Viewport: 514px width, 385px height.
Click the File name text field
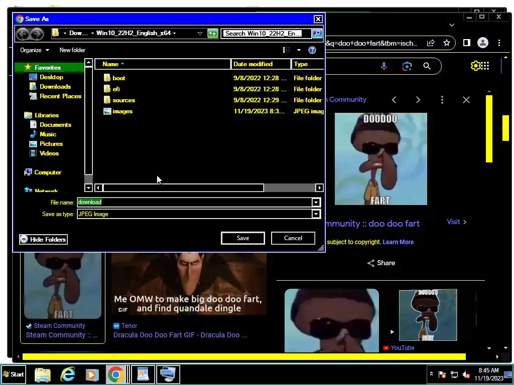pyautogui.click(x=195, y=202)
